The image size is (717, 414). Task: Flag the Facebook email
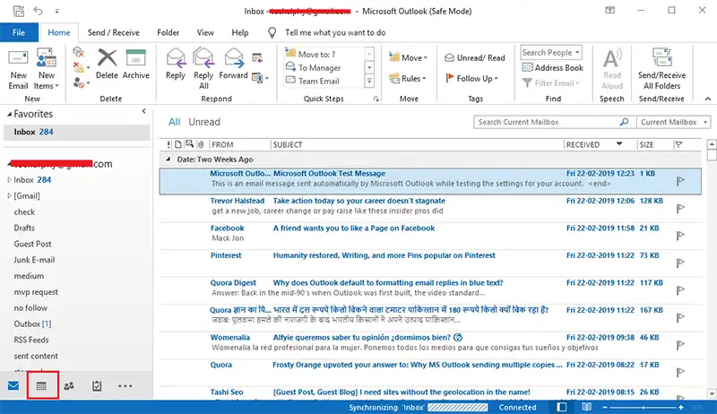[680, 236]
